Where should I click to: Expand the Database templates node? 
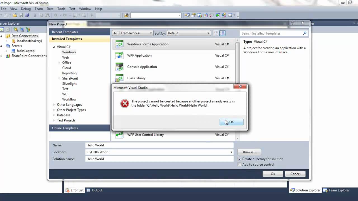pos(54,115)
